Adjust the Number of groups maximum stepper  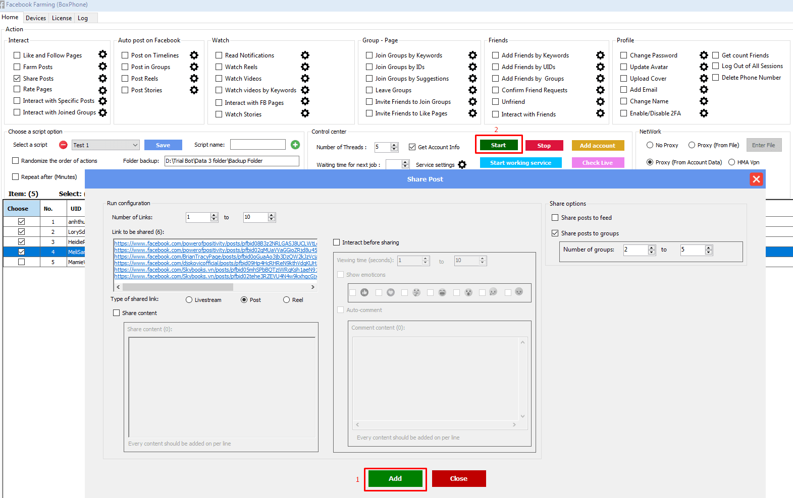[x=709, y=250]
